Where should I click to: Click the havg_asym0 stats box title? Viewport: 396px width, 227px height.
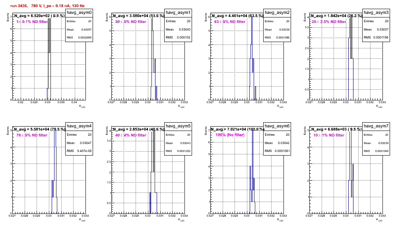click(79, 13)
